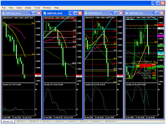
Task: Open the View menu
Action: coord(11,8)
